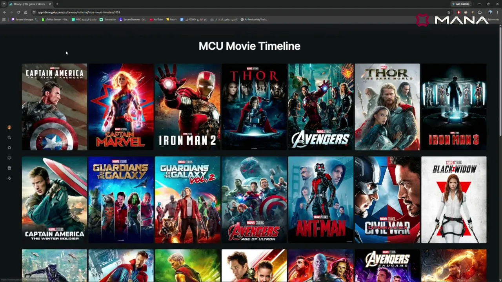
Task: Select the Ant-Man poster
Action: 321,200
